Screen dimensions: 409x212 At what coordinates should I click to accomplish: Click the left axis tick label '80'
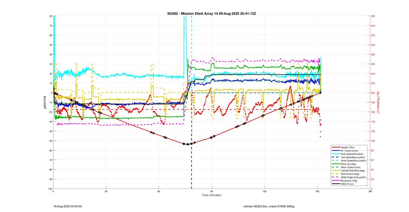point(50,16)
